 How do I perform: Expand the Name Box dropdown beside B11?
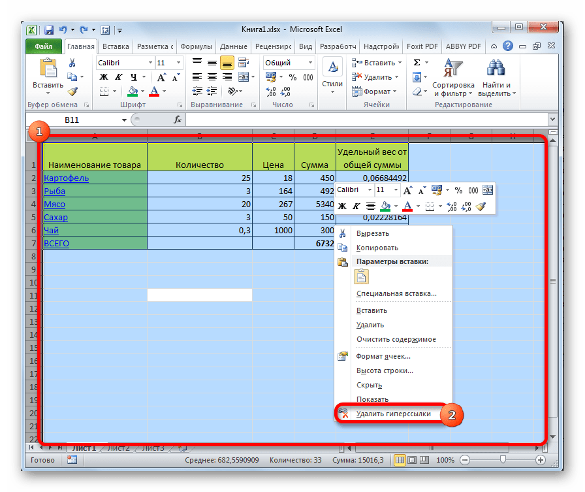pos(124,120)
